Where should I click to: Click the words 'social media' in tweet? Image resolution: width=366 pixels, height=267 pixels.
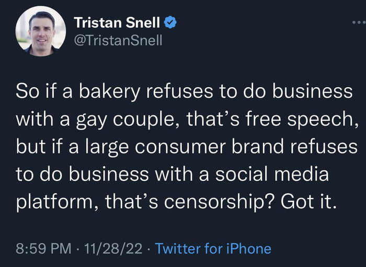click(x=272, y=174)
